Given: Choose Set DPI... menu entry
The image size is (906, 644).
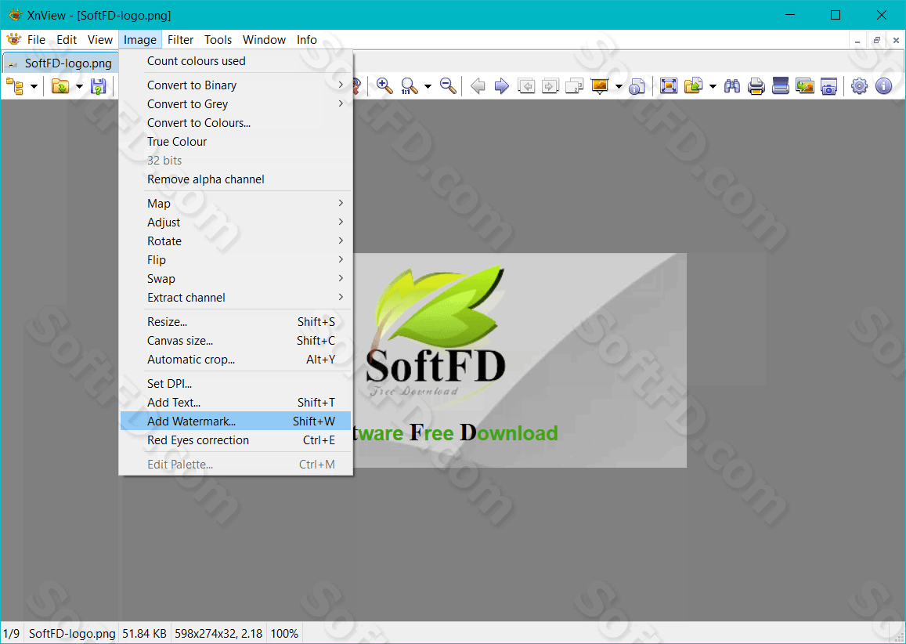Looking at the screenshot, I should tap(236, 383).
